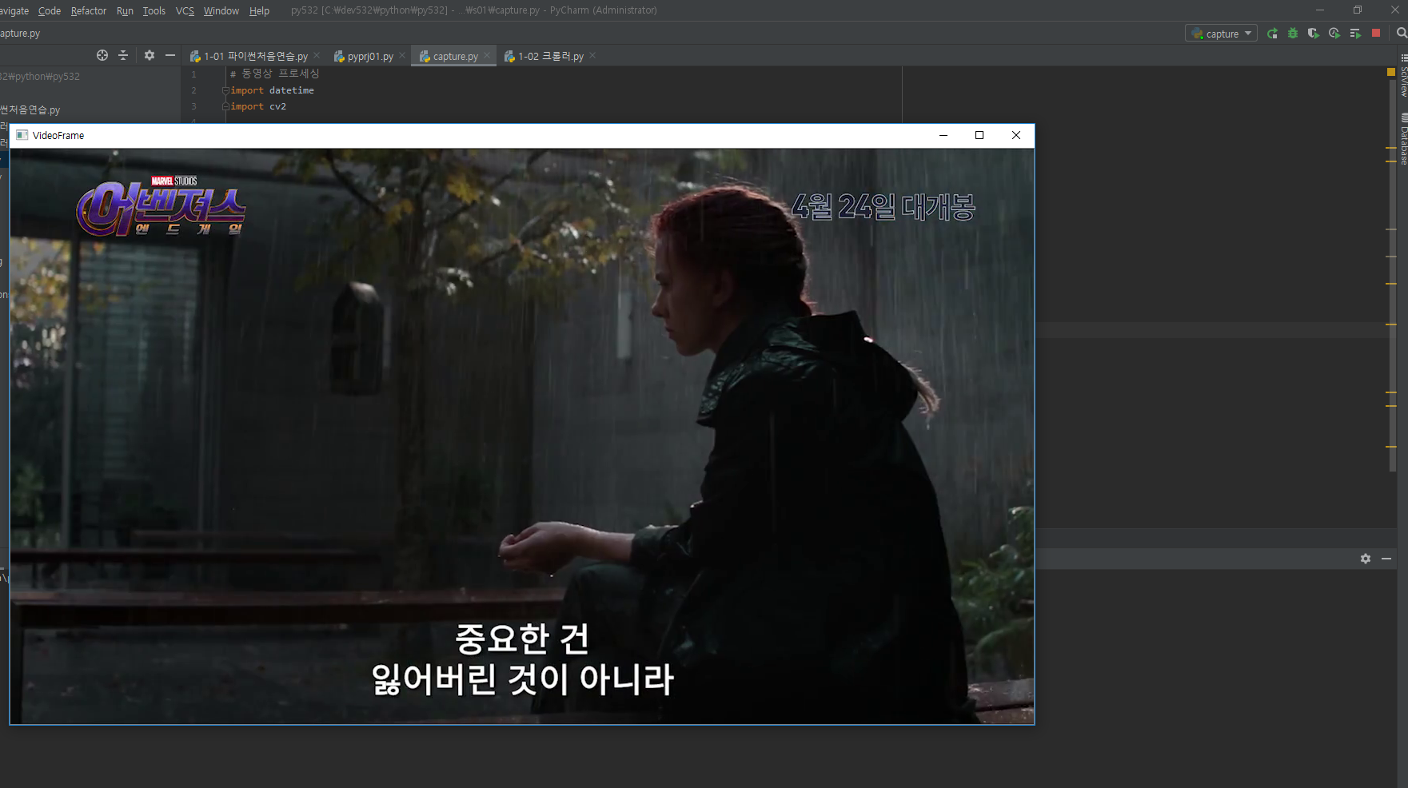
Task: Collapse import cv2 fold marker
Action: 225,106
